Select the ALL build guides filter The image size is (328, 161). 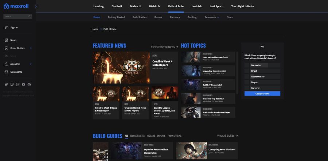pos(126,136)
